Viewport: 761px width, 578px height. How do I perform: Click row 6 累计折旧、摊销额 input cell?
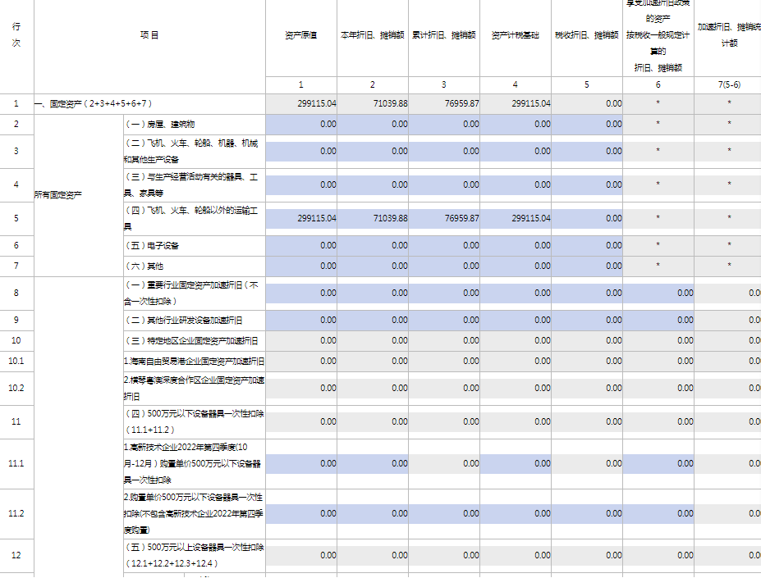(x=444, y=245)
